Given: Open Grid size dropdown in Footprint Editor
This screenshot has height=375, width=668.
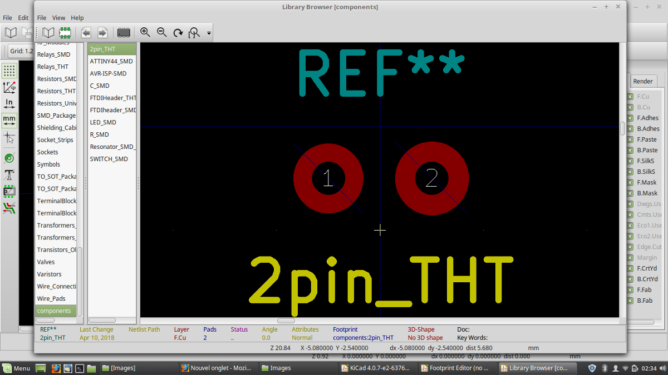Looking at the screenshot, I should [21, 51].
